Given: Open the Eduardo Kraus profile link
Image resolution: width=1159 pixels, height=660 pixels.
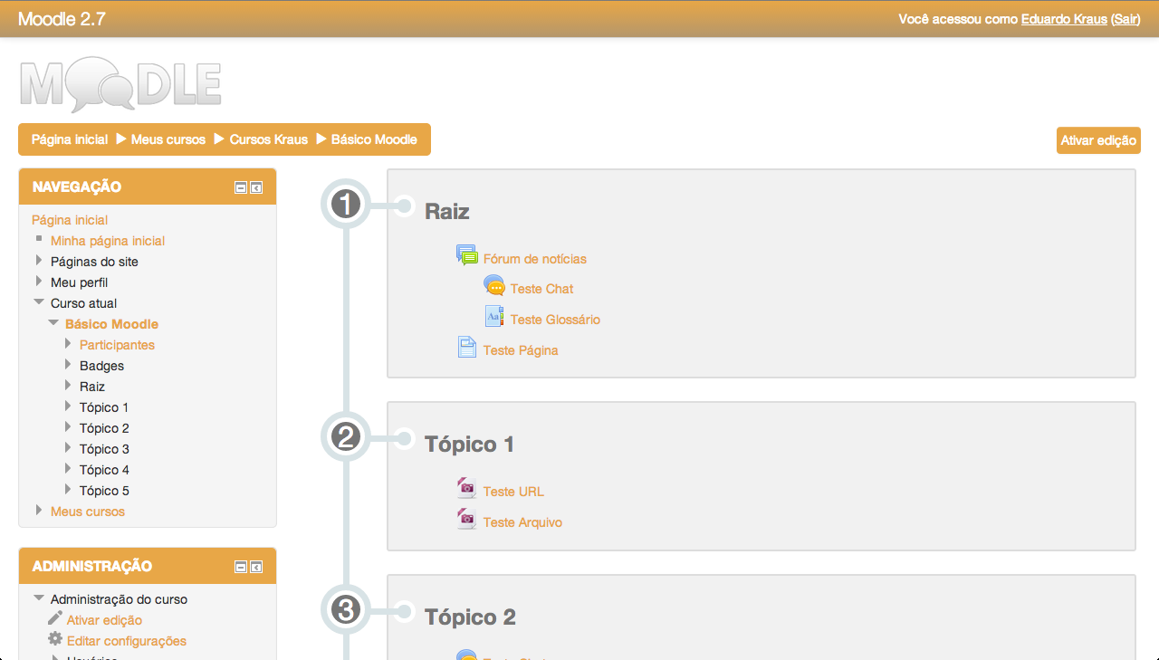Looking at the screenshot, I should [x=1064, y=19].
